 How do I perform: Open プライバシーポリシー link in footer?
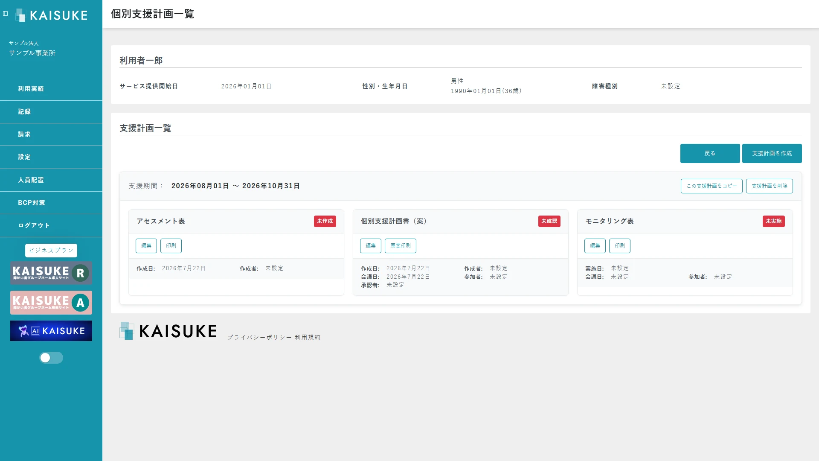259,338
